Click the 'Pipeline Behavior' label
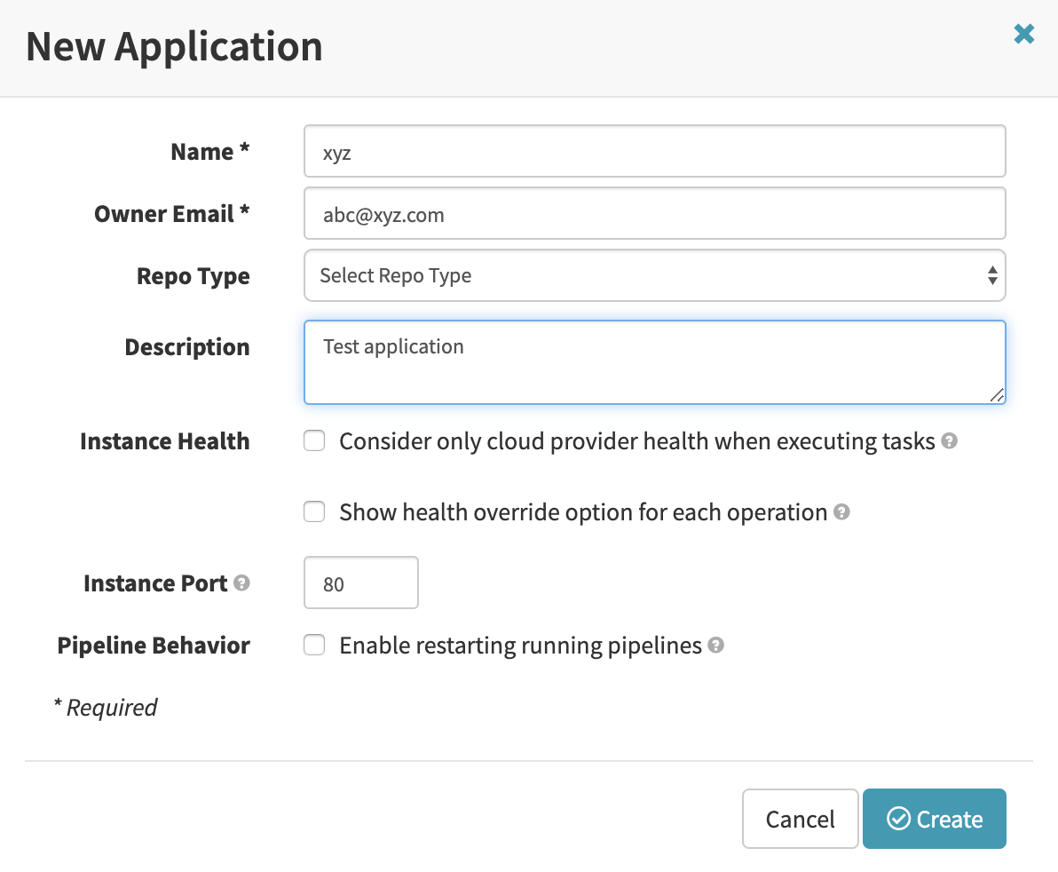Image resolution: width=1058 pixels, height=872 pixels. coord(154,646)
